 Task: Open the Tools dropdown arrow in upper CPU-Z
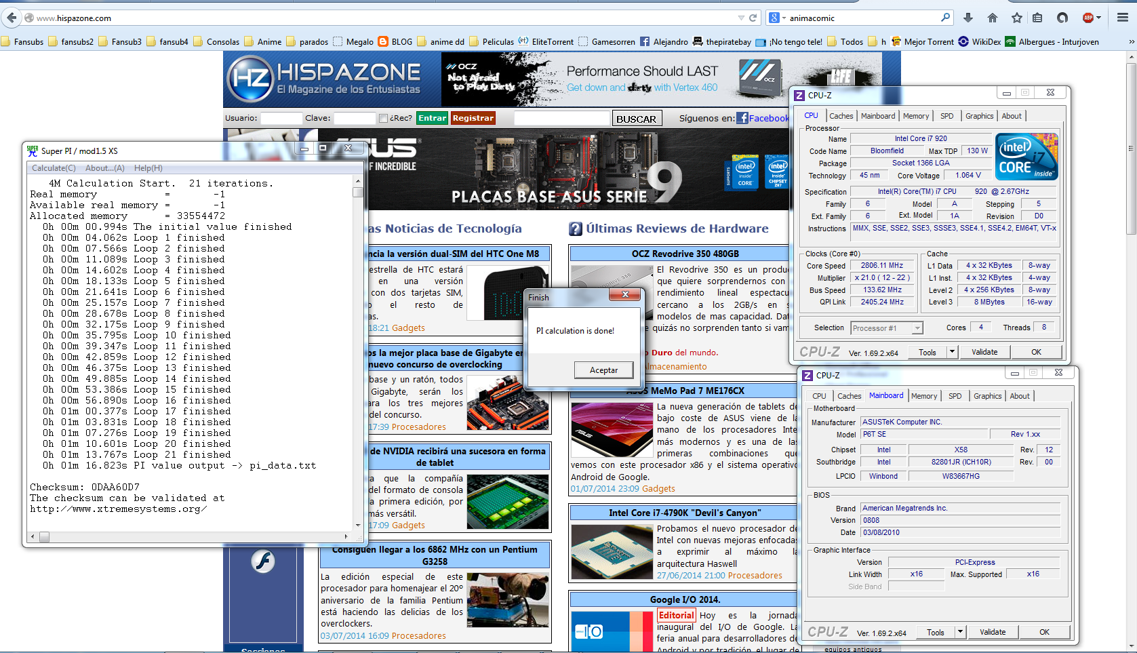coord(952,352)
